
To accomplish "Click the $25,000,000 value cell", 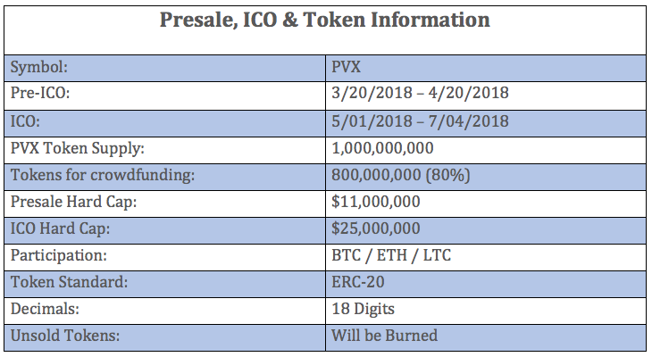I will pos(375,228).
